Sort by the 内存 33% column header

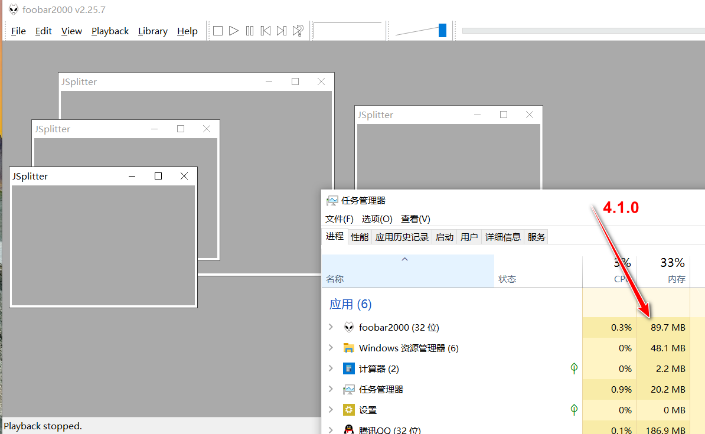pos(663,271)
